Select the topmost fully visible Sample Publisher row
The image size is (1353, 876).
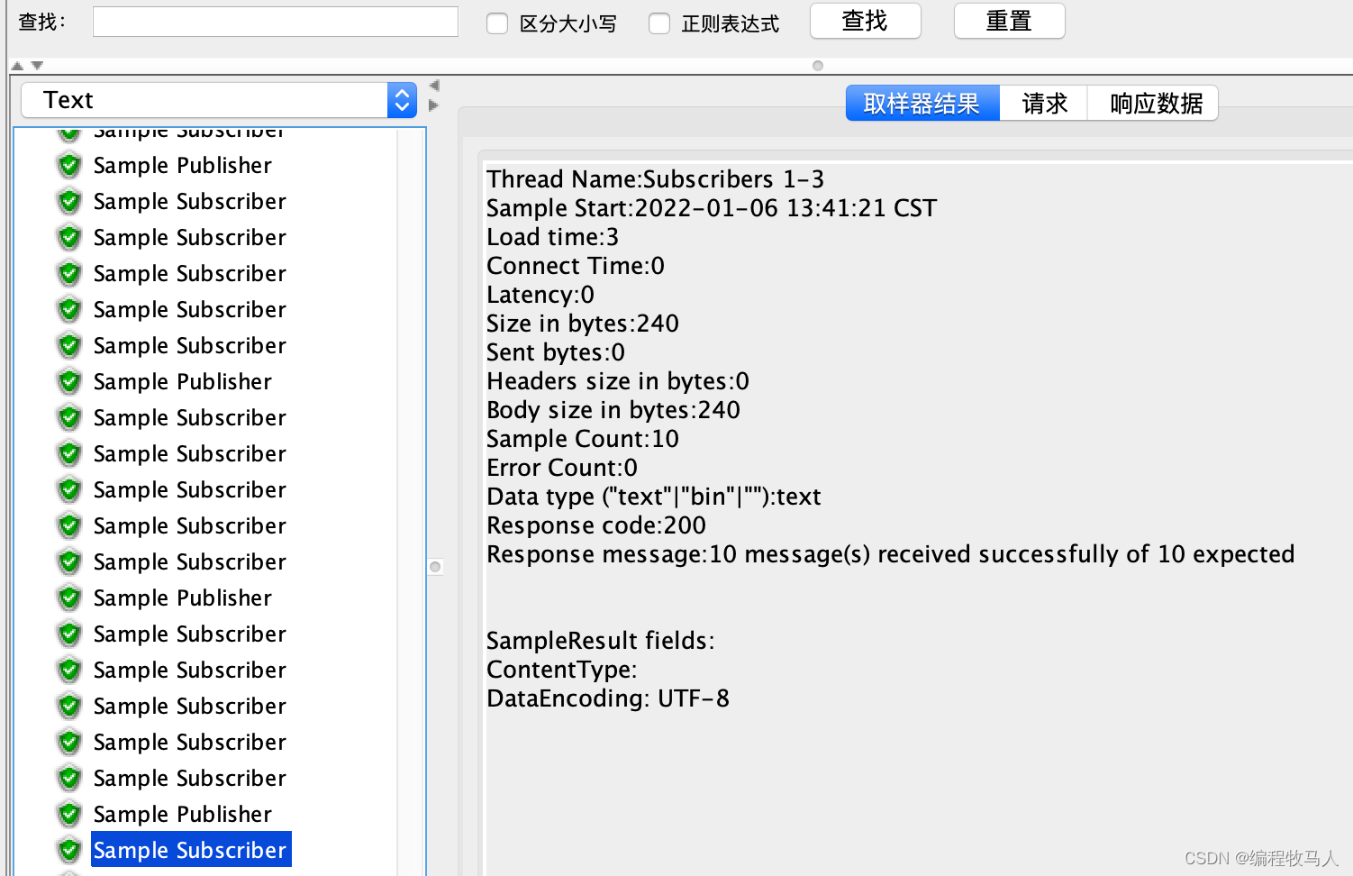(x=183, y=165)
